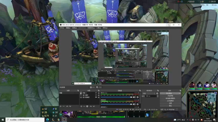Move scene up in Scenes panel
Screen dimensions: 218x122
67,106
